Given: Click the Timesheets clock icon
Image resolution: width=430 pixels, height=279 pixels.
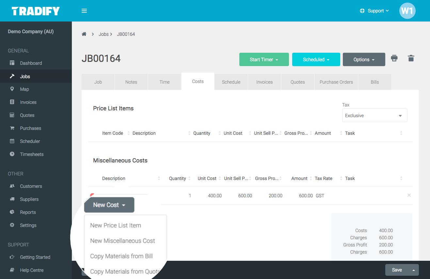Looking at the screenshot, I should click(x=12, y=154).
